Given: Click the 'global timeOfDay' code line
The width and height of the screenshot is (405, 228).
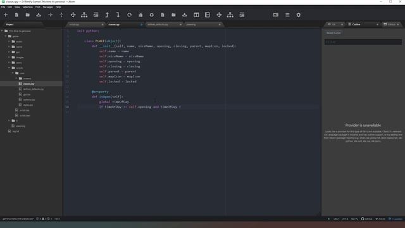Looking at the screenshot, I should tap(114, 102).
